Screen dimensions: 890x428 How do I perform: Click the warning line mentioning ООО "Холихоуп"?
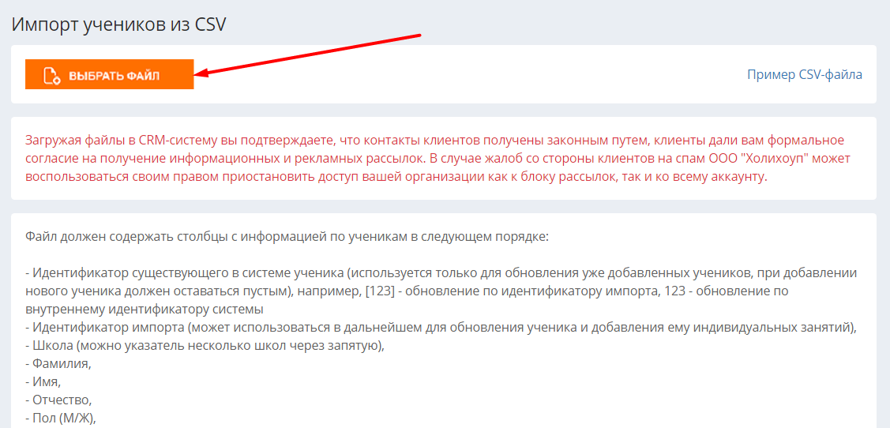tap(437, 159)
